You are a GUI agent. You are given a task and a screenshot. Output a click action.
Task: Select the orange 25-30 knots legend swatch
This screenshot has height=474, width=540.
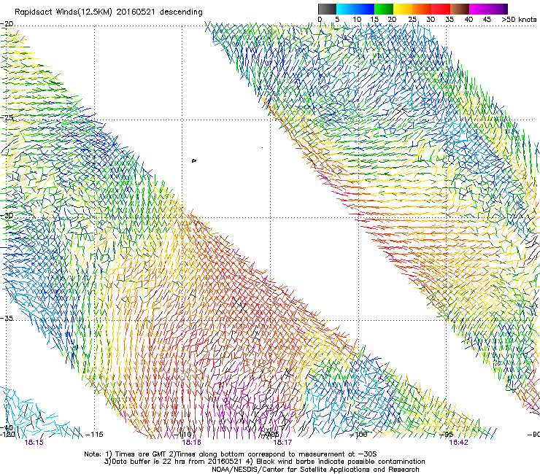click(422, 9)
